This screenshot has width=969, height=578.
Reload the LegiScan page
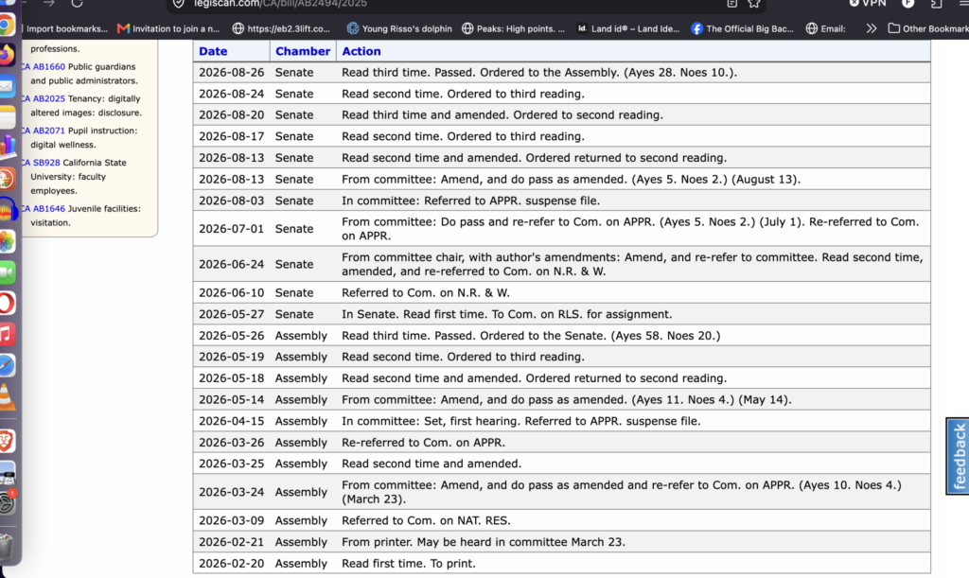(77, 4)
